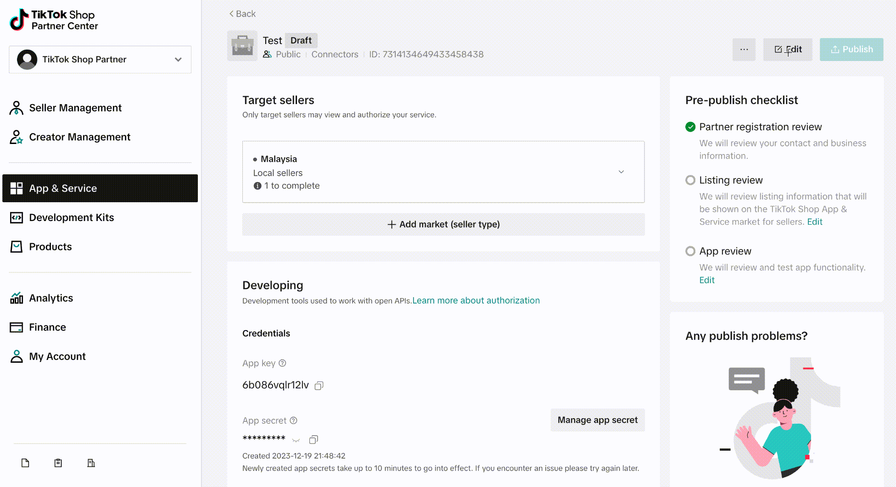Click Add market (seller type) button

coord(443,224)
